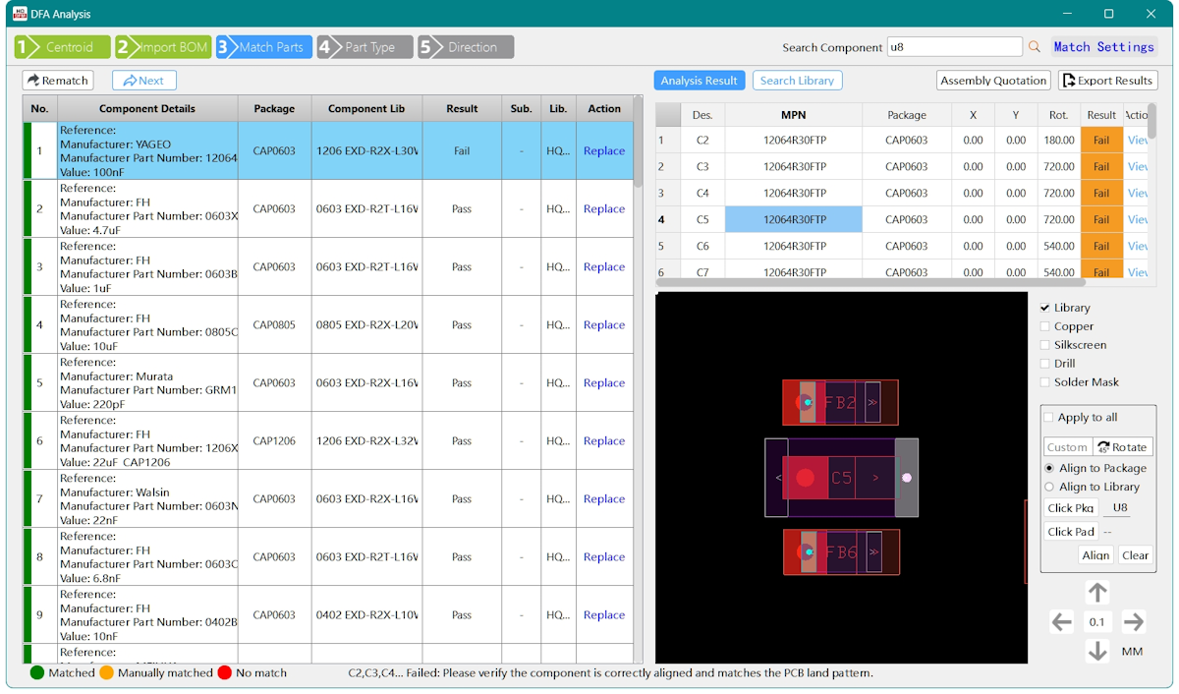Nudge component right using the arrow icon
1179x694 pixels.
pyautogui.click(x=1133, y=621)
